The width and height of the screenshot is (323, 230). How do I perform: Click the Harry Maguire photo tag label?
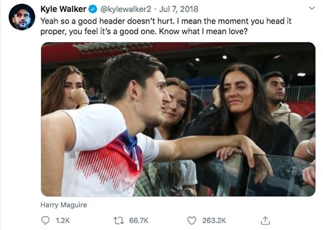click(x=64, y=205)
